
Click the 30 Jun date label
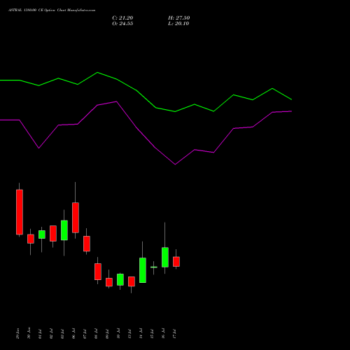point(29,333)
